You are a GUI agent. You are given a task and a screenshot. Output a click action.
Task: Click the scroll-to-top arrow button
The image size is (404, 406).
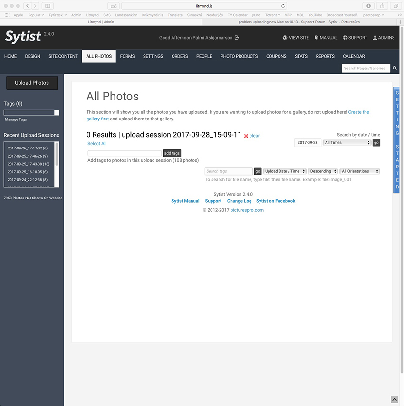click(x=394, y=399)
